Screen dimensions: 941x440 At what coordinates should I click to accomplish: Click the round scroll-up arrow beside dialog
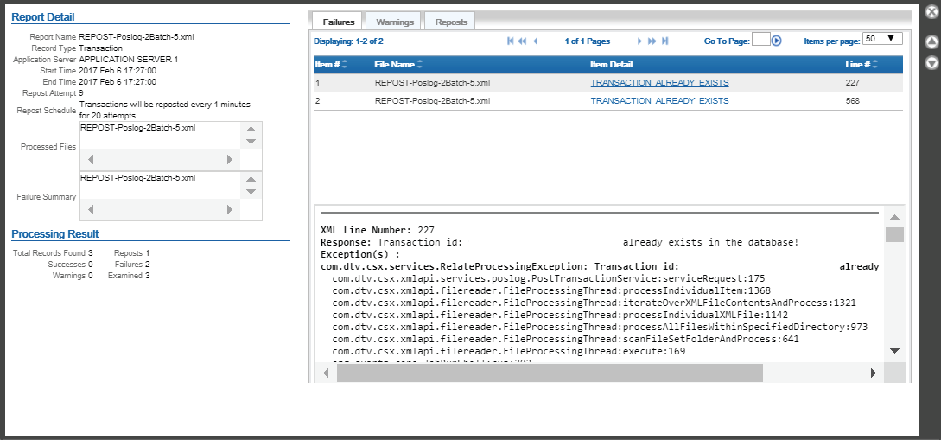point(931,42)
